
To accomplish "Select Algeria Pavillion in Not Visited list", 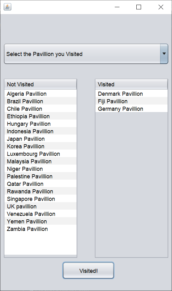I will (40, 94).
